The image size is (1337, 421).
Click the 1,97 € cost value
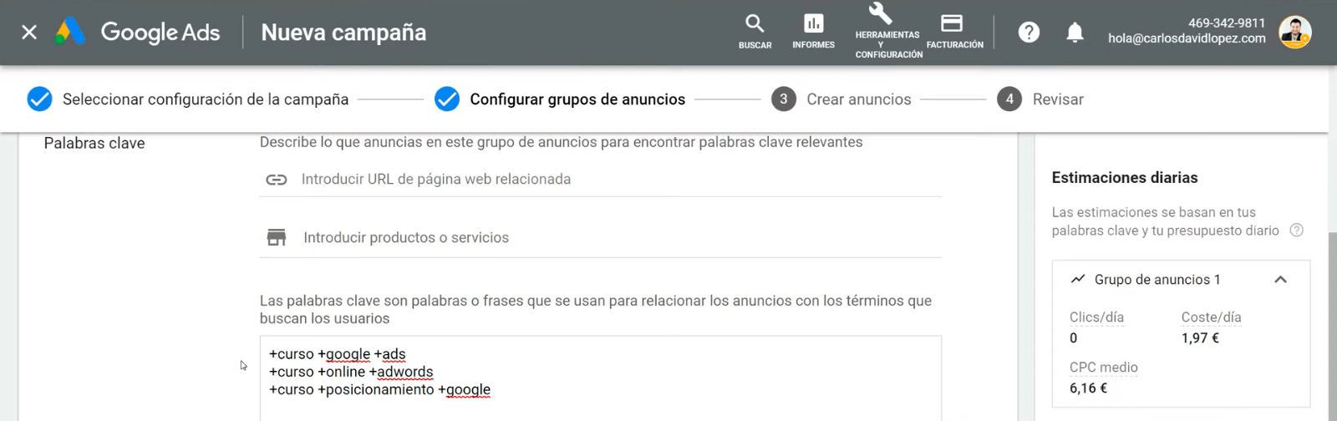click(x=1200, y=338)
